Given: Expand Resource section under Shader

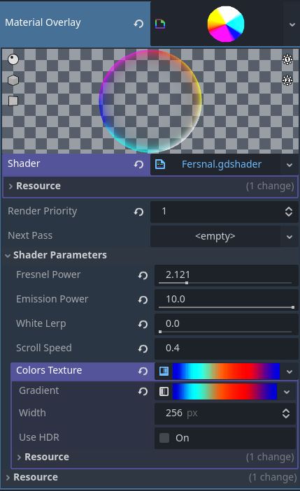Looking at the screenshot, I should pyautogui.click(x=150, y=186).
